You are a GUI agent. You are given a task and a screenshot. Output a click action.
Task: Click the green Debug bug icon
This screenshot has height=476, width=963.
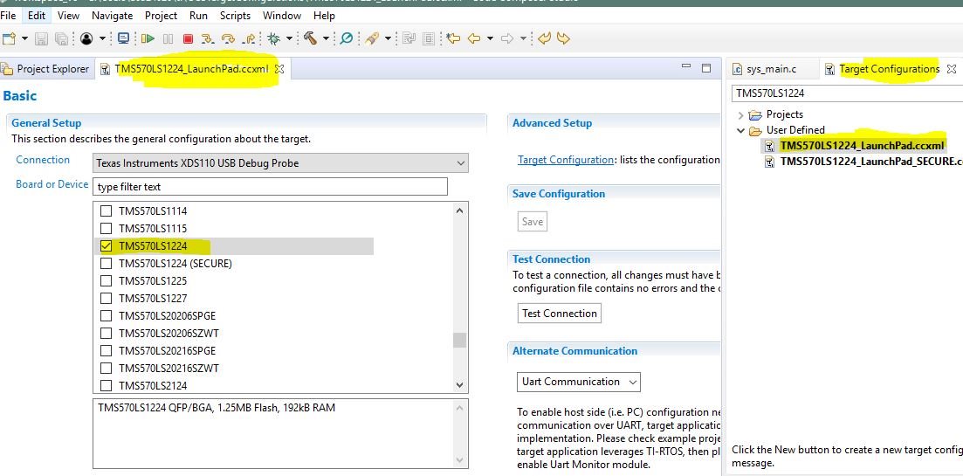274,38
